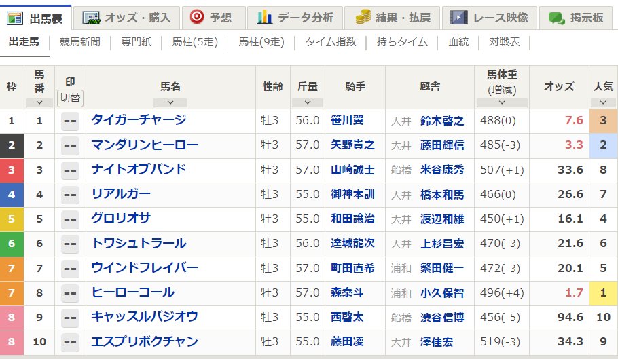618x359 pixels.
Task: Select the 持ちタイム sub-tab
Action: (x=402, y=41)
